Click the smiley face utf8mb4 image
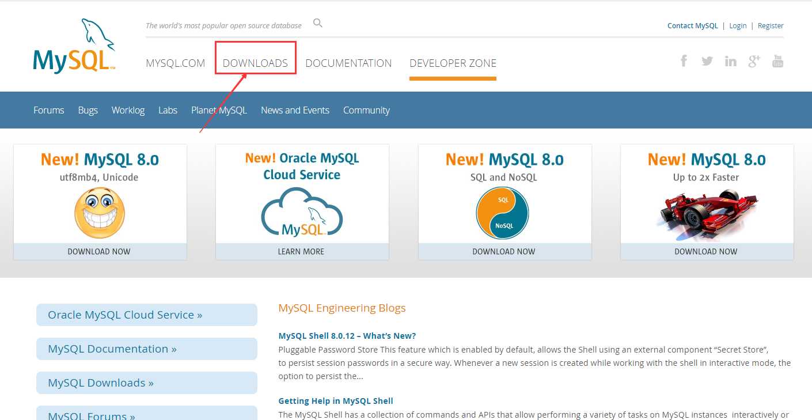Screen dimensions: 812x420 pos(100,213)
